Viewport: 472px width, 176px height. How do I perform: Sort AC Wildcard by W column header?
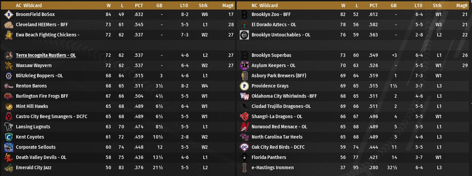[x=108, y=5]
